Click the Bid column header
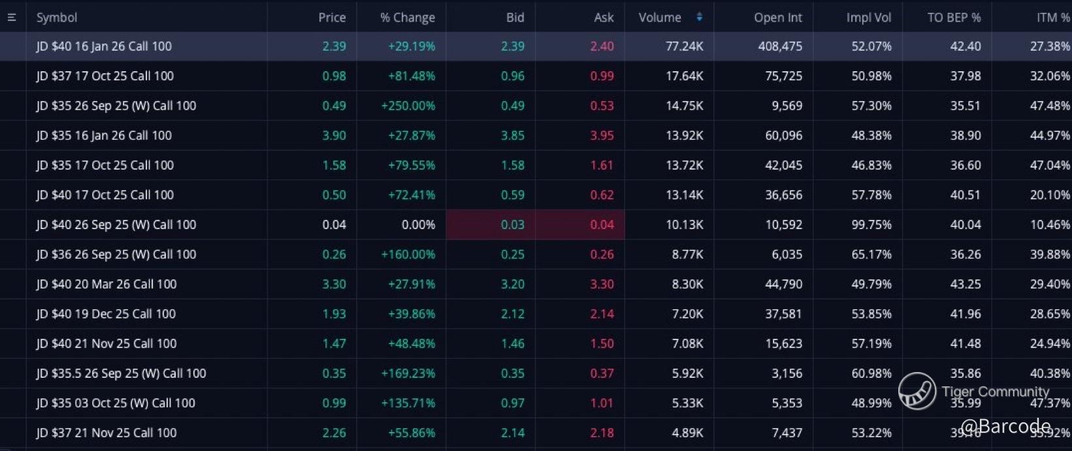Screen dimensions: 1072x451 coord(515,18)
